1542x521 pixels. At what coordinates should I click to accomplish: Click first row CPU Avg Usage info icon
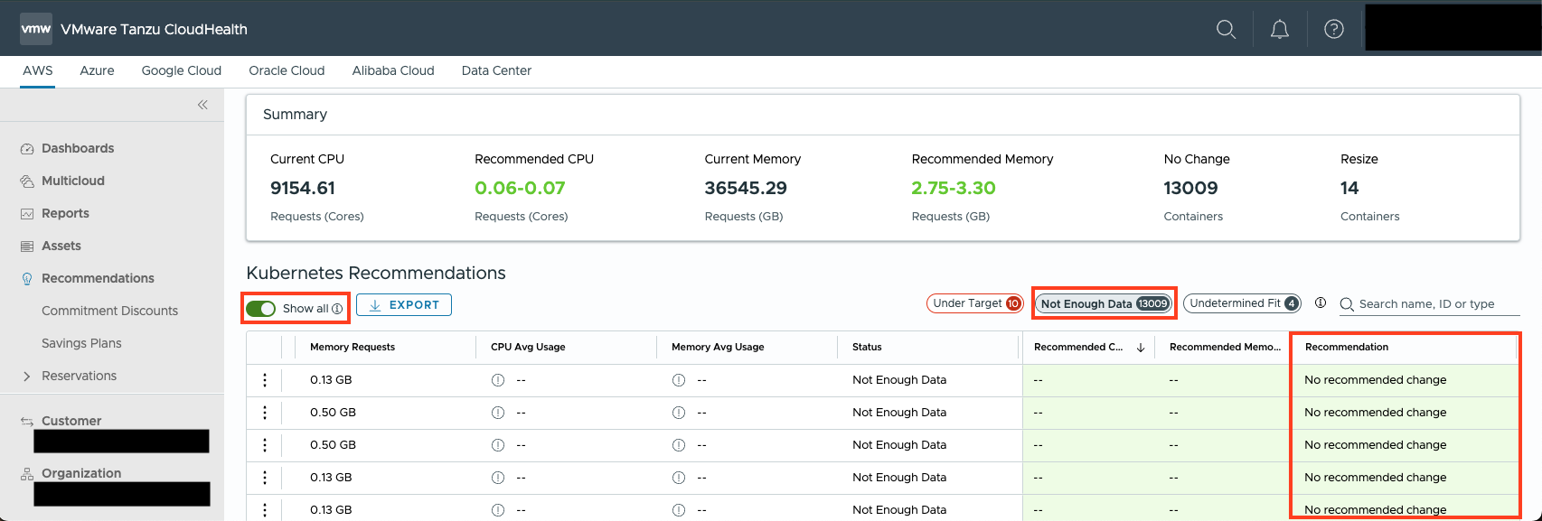[497, 380]
